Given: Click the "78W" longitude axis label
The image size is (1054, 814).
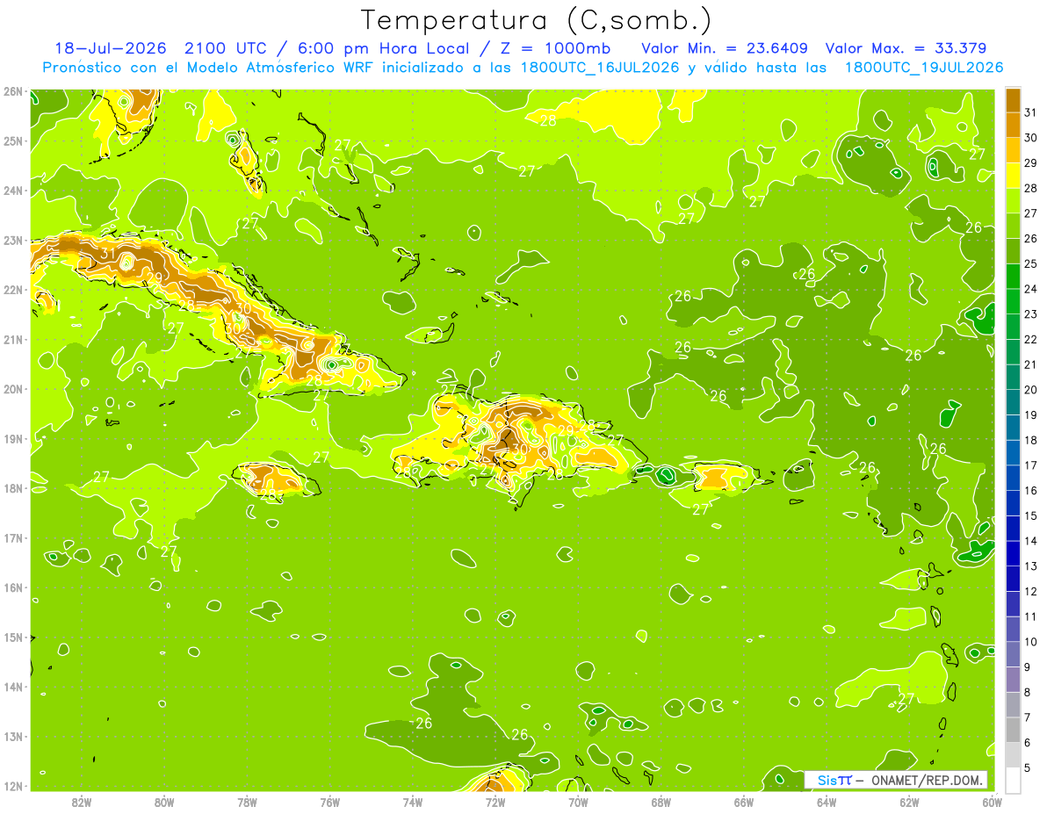Looking at the screenshot, I should (x=247, y=802).
